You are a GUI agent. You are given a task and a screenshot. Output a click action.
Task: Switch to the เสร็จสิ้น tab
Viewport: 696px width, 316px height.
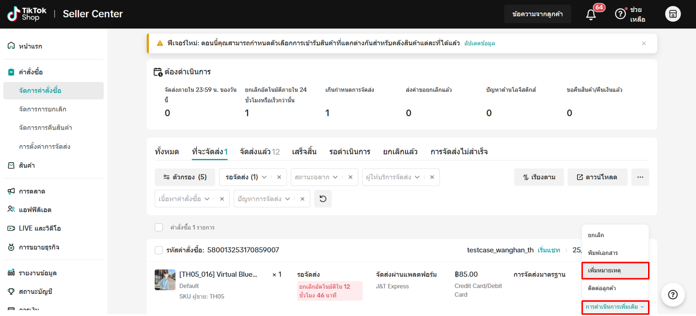click(304, 152)
